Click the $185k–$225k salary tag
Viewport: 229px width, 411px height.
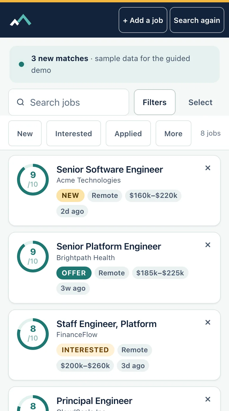[160, 273]
